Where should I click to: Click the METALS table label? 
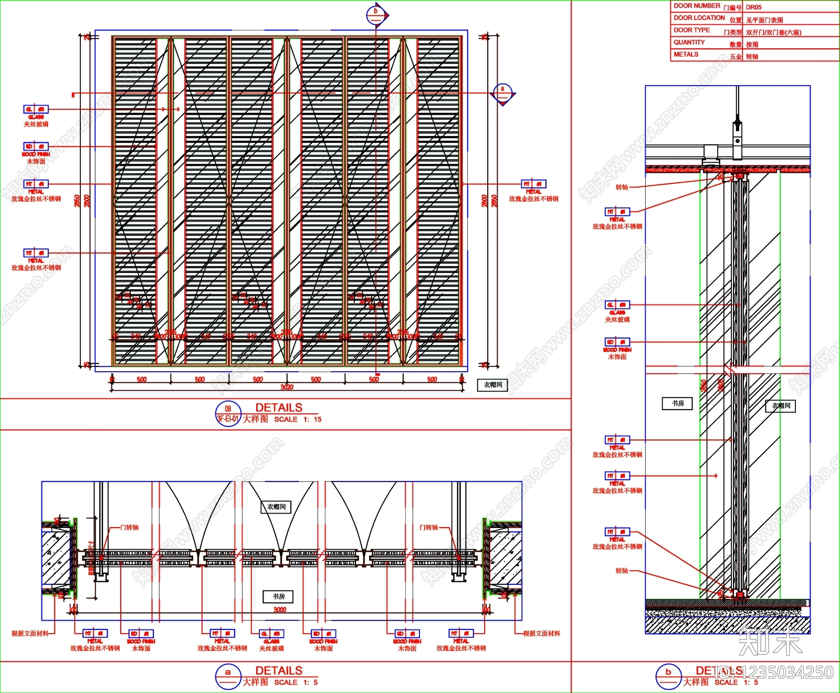click(686, 54)
